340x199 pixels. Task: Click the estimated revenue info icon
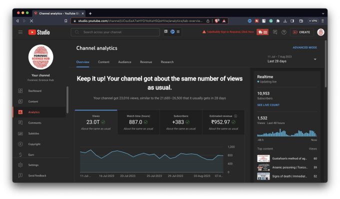[x=235, y=116]
